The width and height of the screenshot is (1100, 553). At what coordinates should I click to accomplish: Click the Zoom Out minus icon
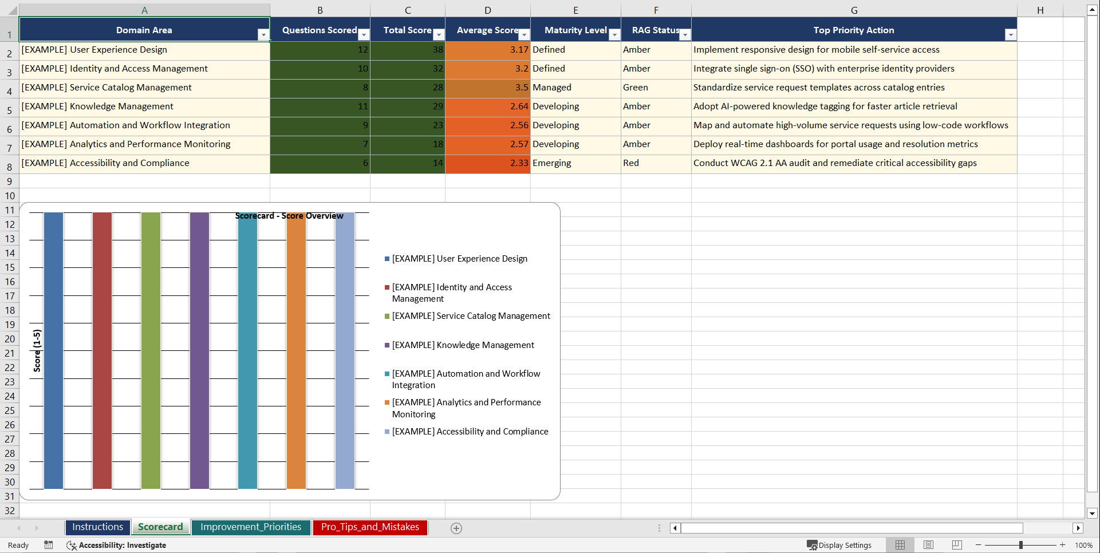[x=979, y=545]
